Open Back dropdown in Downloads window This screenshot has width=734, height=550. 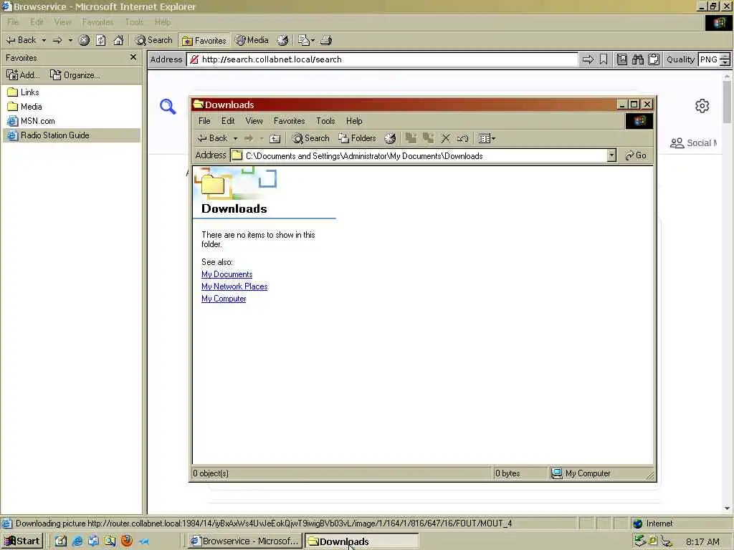point(235,138)
